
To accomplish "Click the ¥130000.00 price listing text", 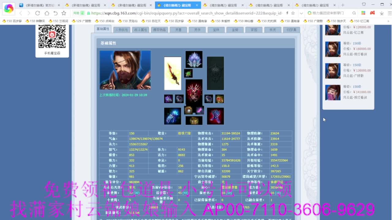I will click(x=361, y=70).
